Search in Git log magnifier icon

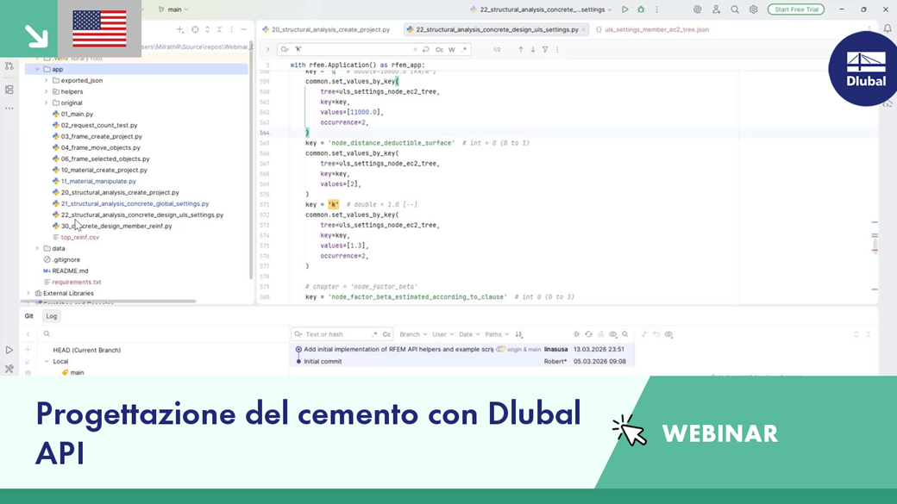click(625, 334)
